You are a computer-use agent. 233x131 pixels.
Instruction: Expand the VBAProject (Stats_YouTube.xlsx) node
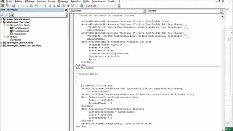tap(1, 45)
